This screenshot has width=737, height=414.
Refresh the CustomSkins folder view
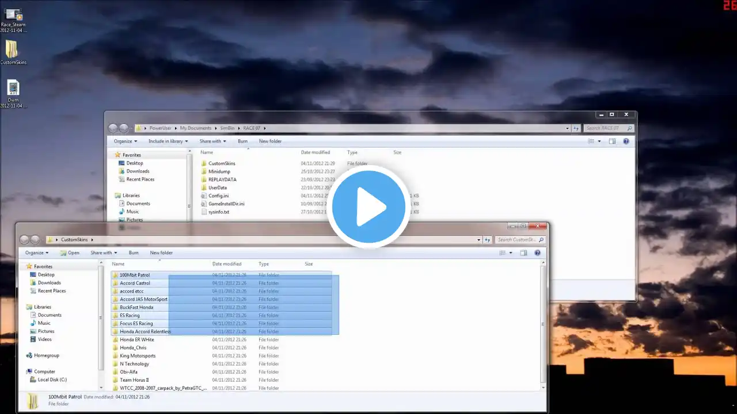point(488,240)
